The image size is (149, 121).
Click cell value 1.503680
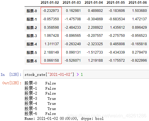(139, 11)
